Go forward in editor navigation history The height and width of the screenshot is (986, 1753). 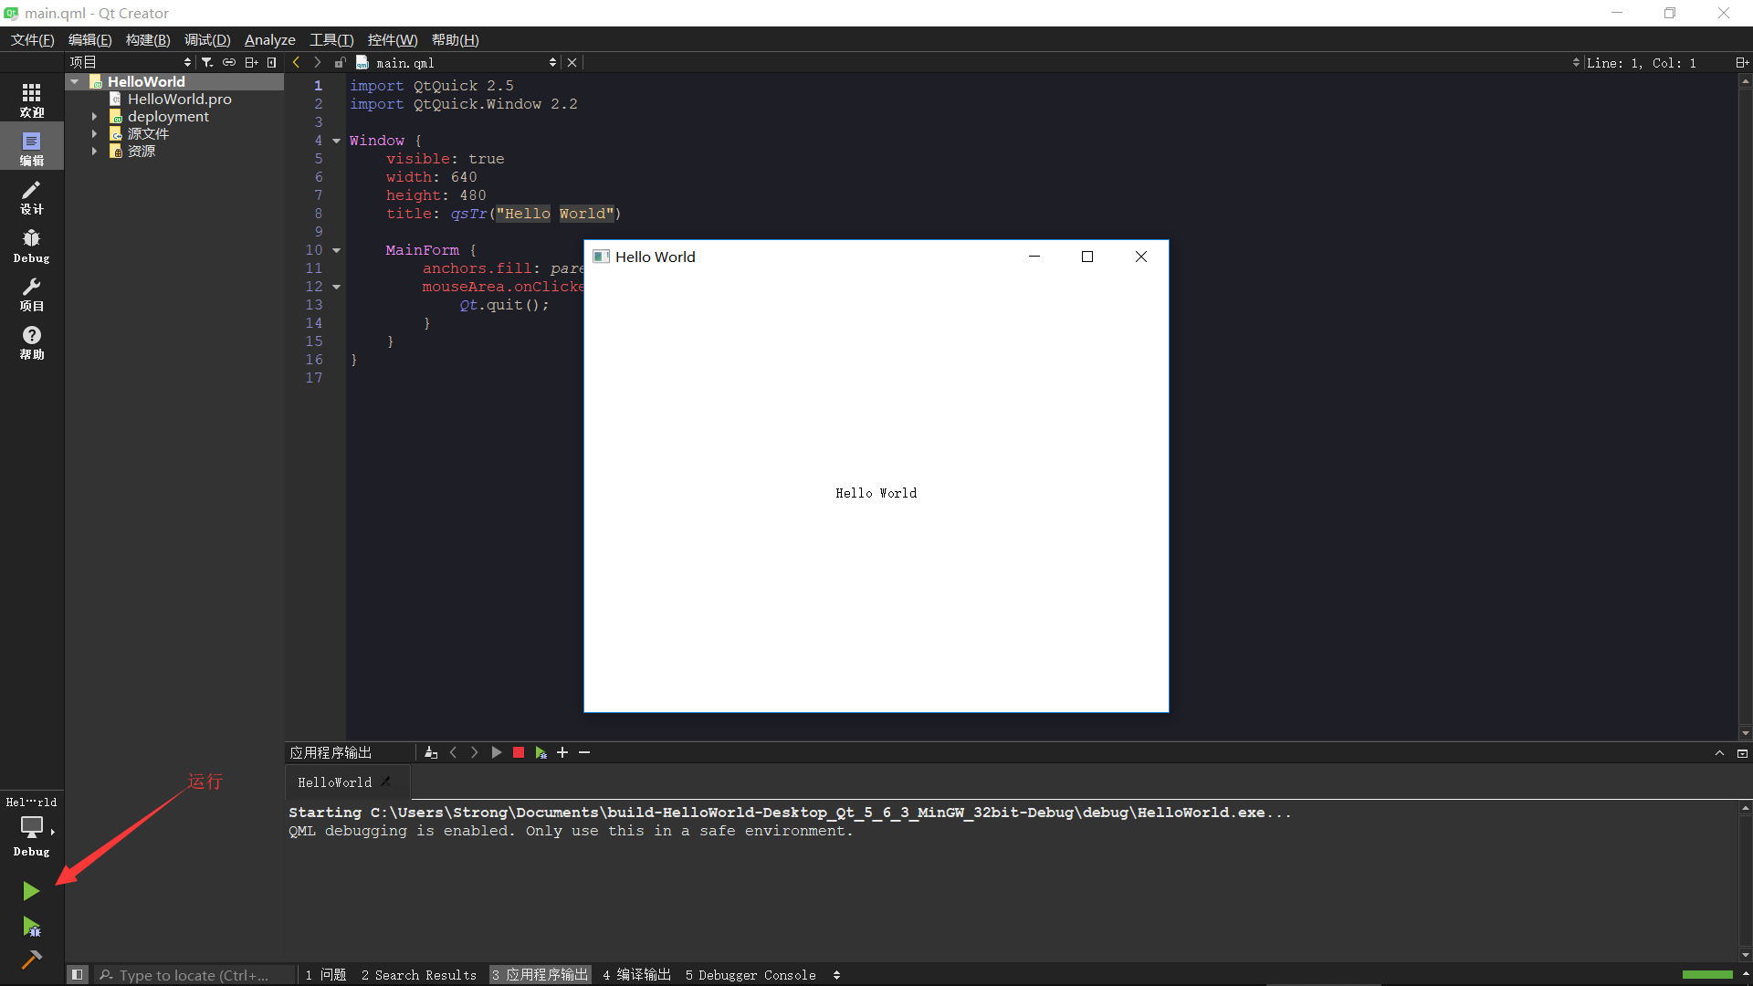click(317, 62)
